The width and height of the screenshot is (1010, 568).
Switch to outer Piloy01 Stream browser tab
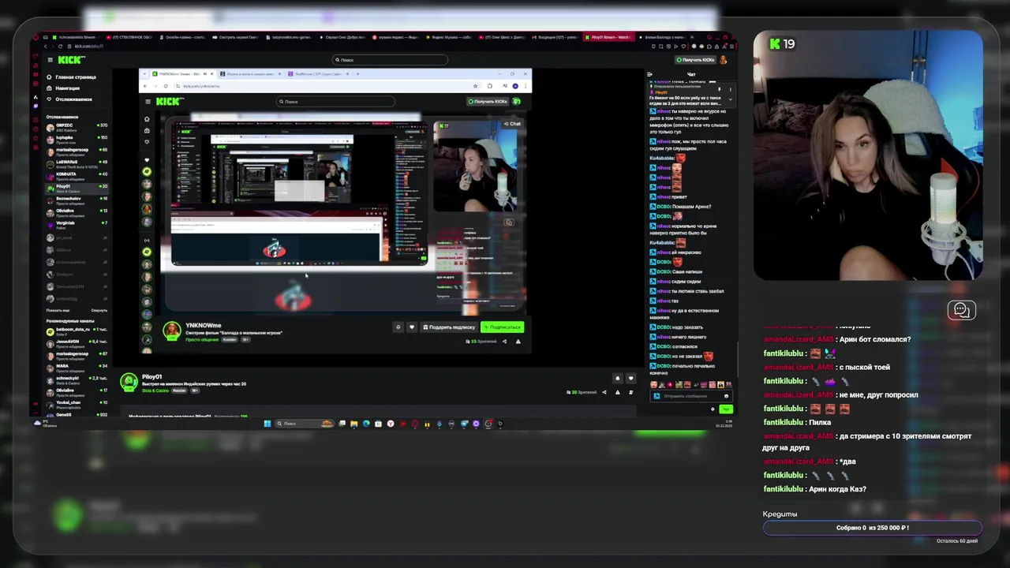coord(608,37)
